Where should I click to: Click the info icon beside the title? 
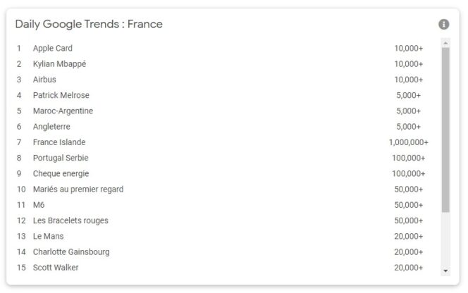443,24
